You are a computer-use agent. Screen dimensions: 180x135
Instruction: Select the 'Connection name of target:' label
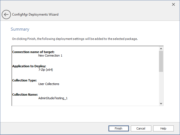[x=33, y=52]
